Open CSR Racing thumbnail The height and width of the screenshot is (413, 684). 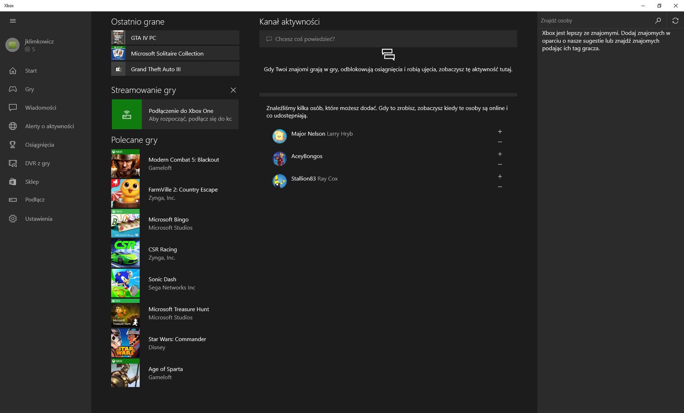[x=125, y=253]
